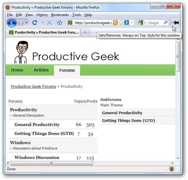
Task: Select the Forums nav tab
Action: point(67,70)
